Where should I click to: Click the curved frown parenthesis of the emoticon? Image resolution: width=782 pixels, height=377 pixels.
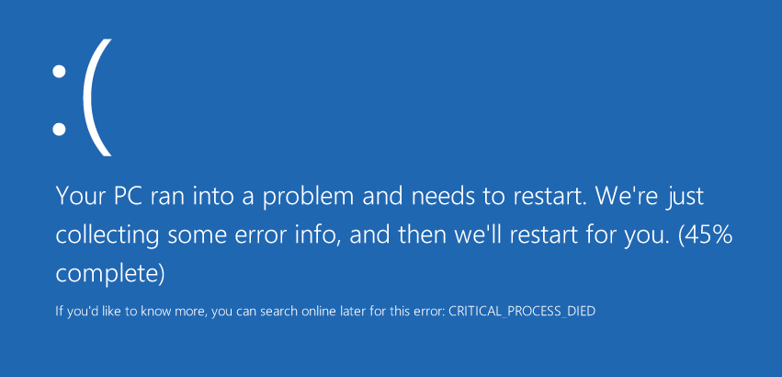point(97,97)
